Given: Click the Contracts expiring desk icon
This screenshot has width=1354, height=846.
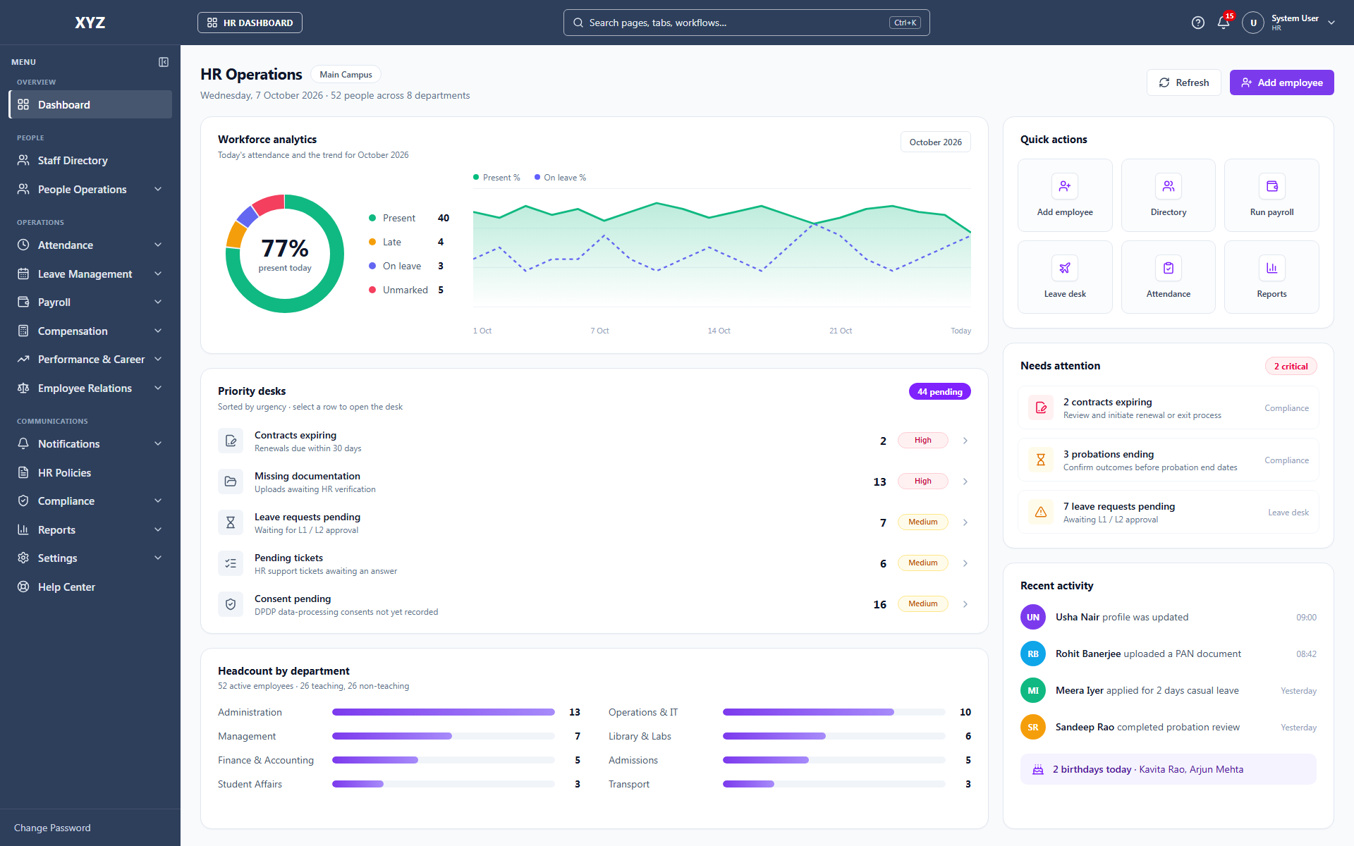Looking at the screenshot, I should [x=231, y=441].
